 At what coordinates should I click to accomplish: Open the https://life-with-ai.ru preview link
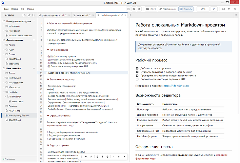176,86
